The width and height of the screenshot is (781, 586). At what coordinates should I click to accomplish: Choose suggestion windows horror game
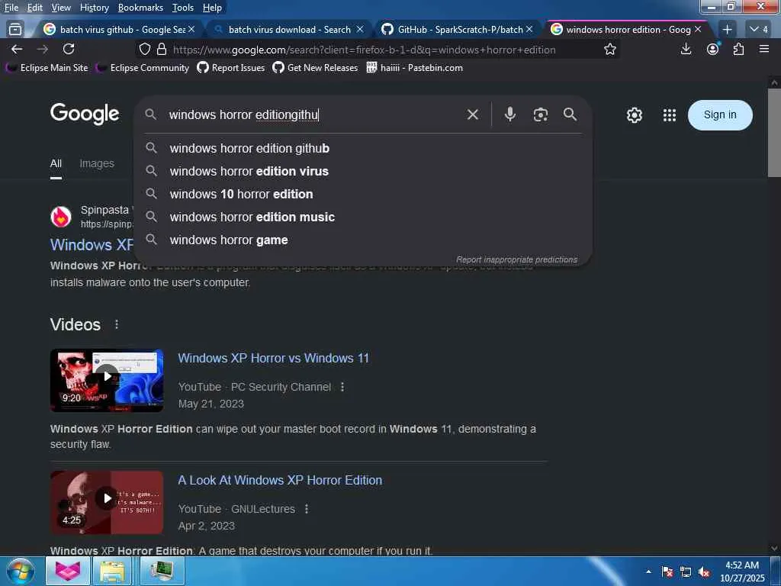[363, 240]
